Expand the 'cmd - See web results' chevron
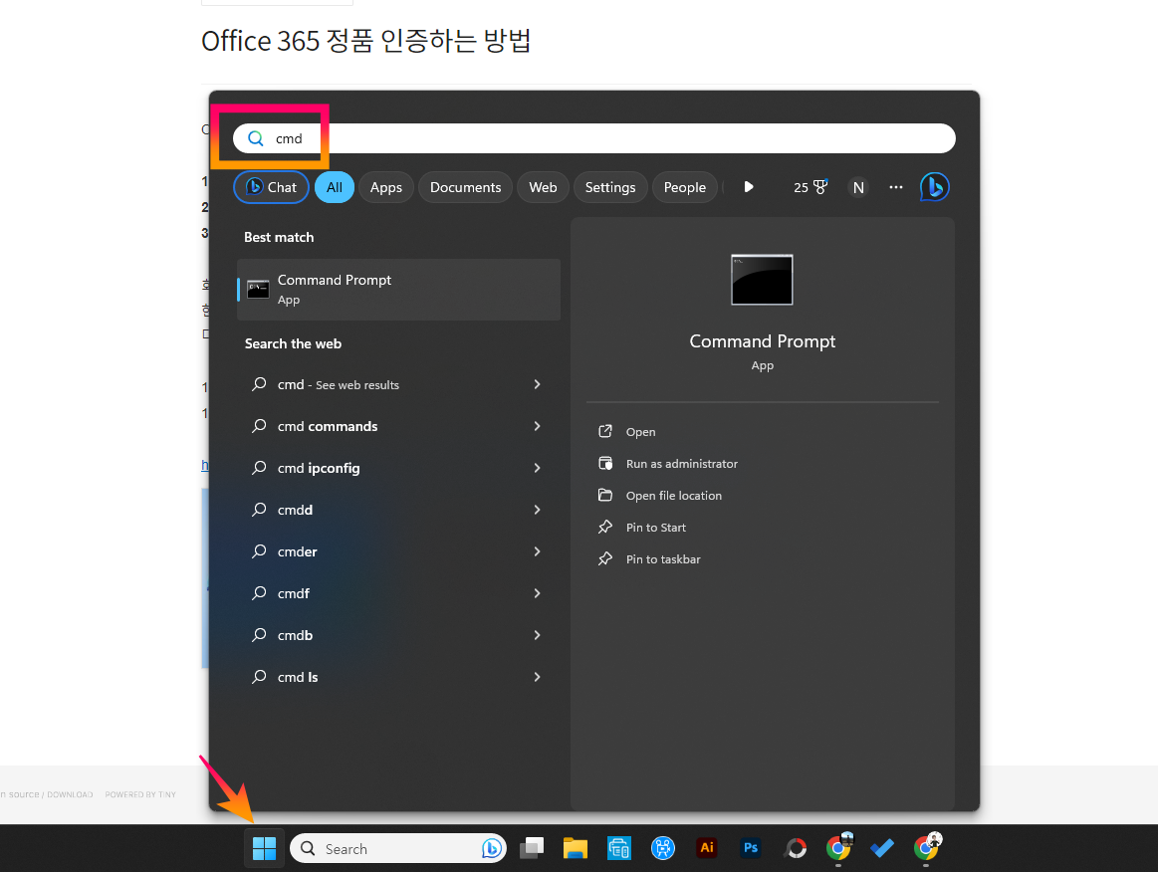This screenshot has height=872, width=1158. [x=537, y=384]
